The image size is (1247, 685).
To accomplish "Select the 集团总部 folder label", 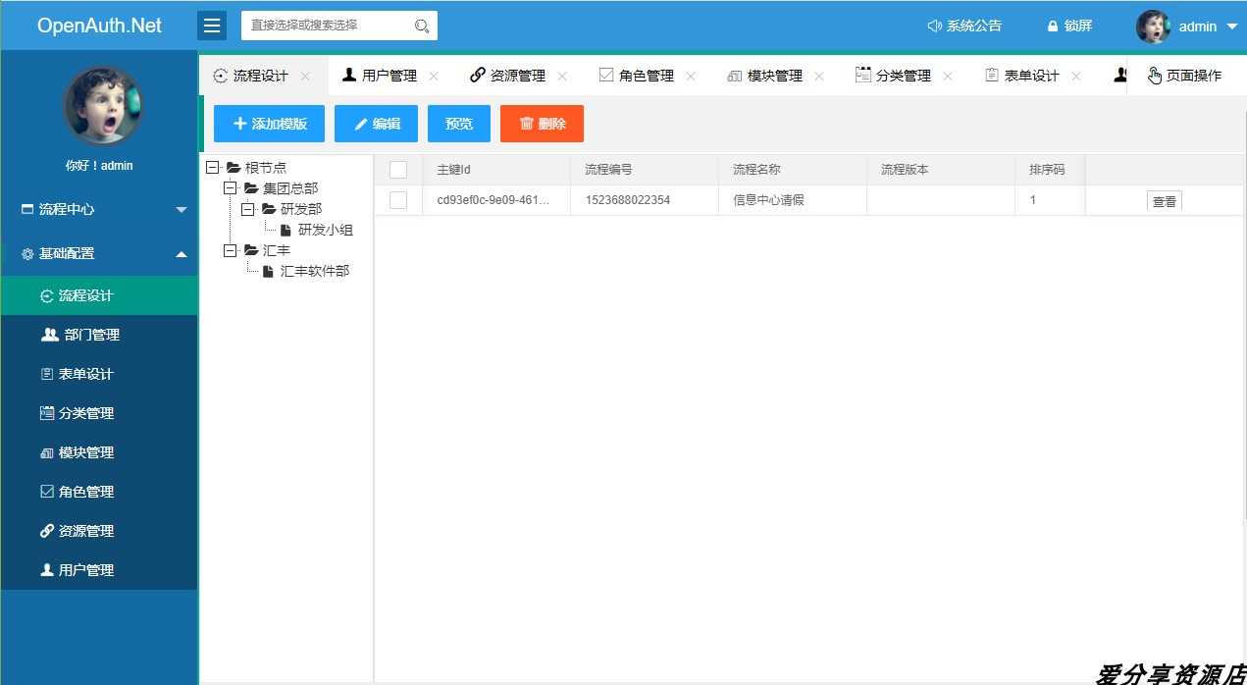I will (290, 188).
